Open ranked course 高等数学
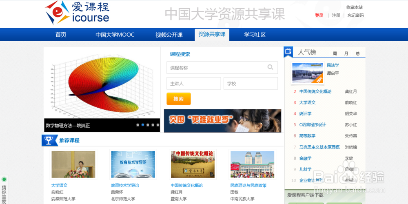408x204 pixels. pos(307,136)
